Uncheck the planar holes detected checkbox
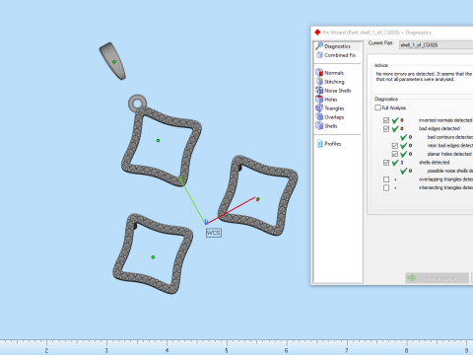The height and width of the screenshot is (355, 473). (x=395, y=154)
